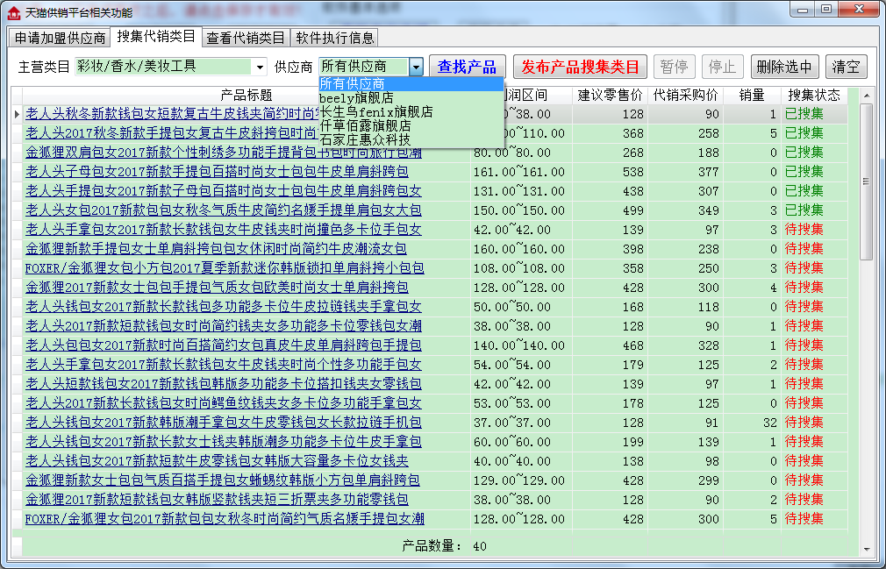This screenshot has height=569, width=886.
Task: Close the 天猫供销平台相关功能 window
Action: [857, 10]
